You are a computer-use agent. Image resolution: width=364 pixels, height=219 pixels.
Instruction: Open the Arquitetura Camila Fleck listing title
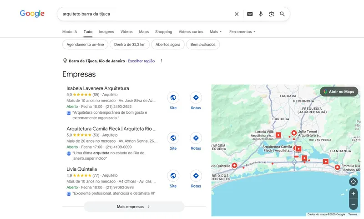tap(111, 129)
